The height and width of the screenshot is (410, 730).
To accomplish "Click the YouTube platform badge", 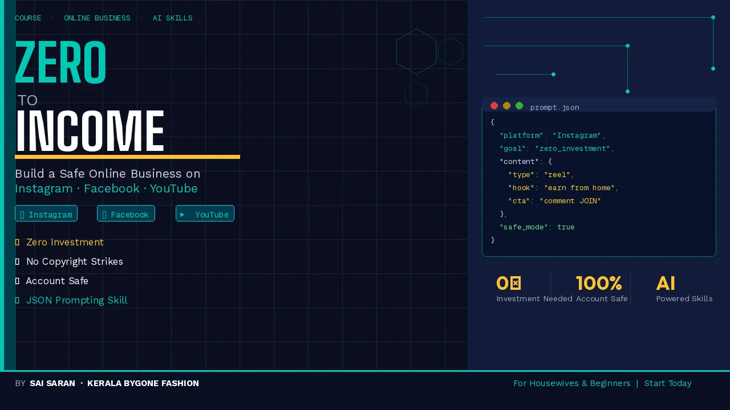I will coord(205,214).
